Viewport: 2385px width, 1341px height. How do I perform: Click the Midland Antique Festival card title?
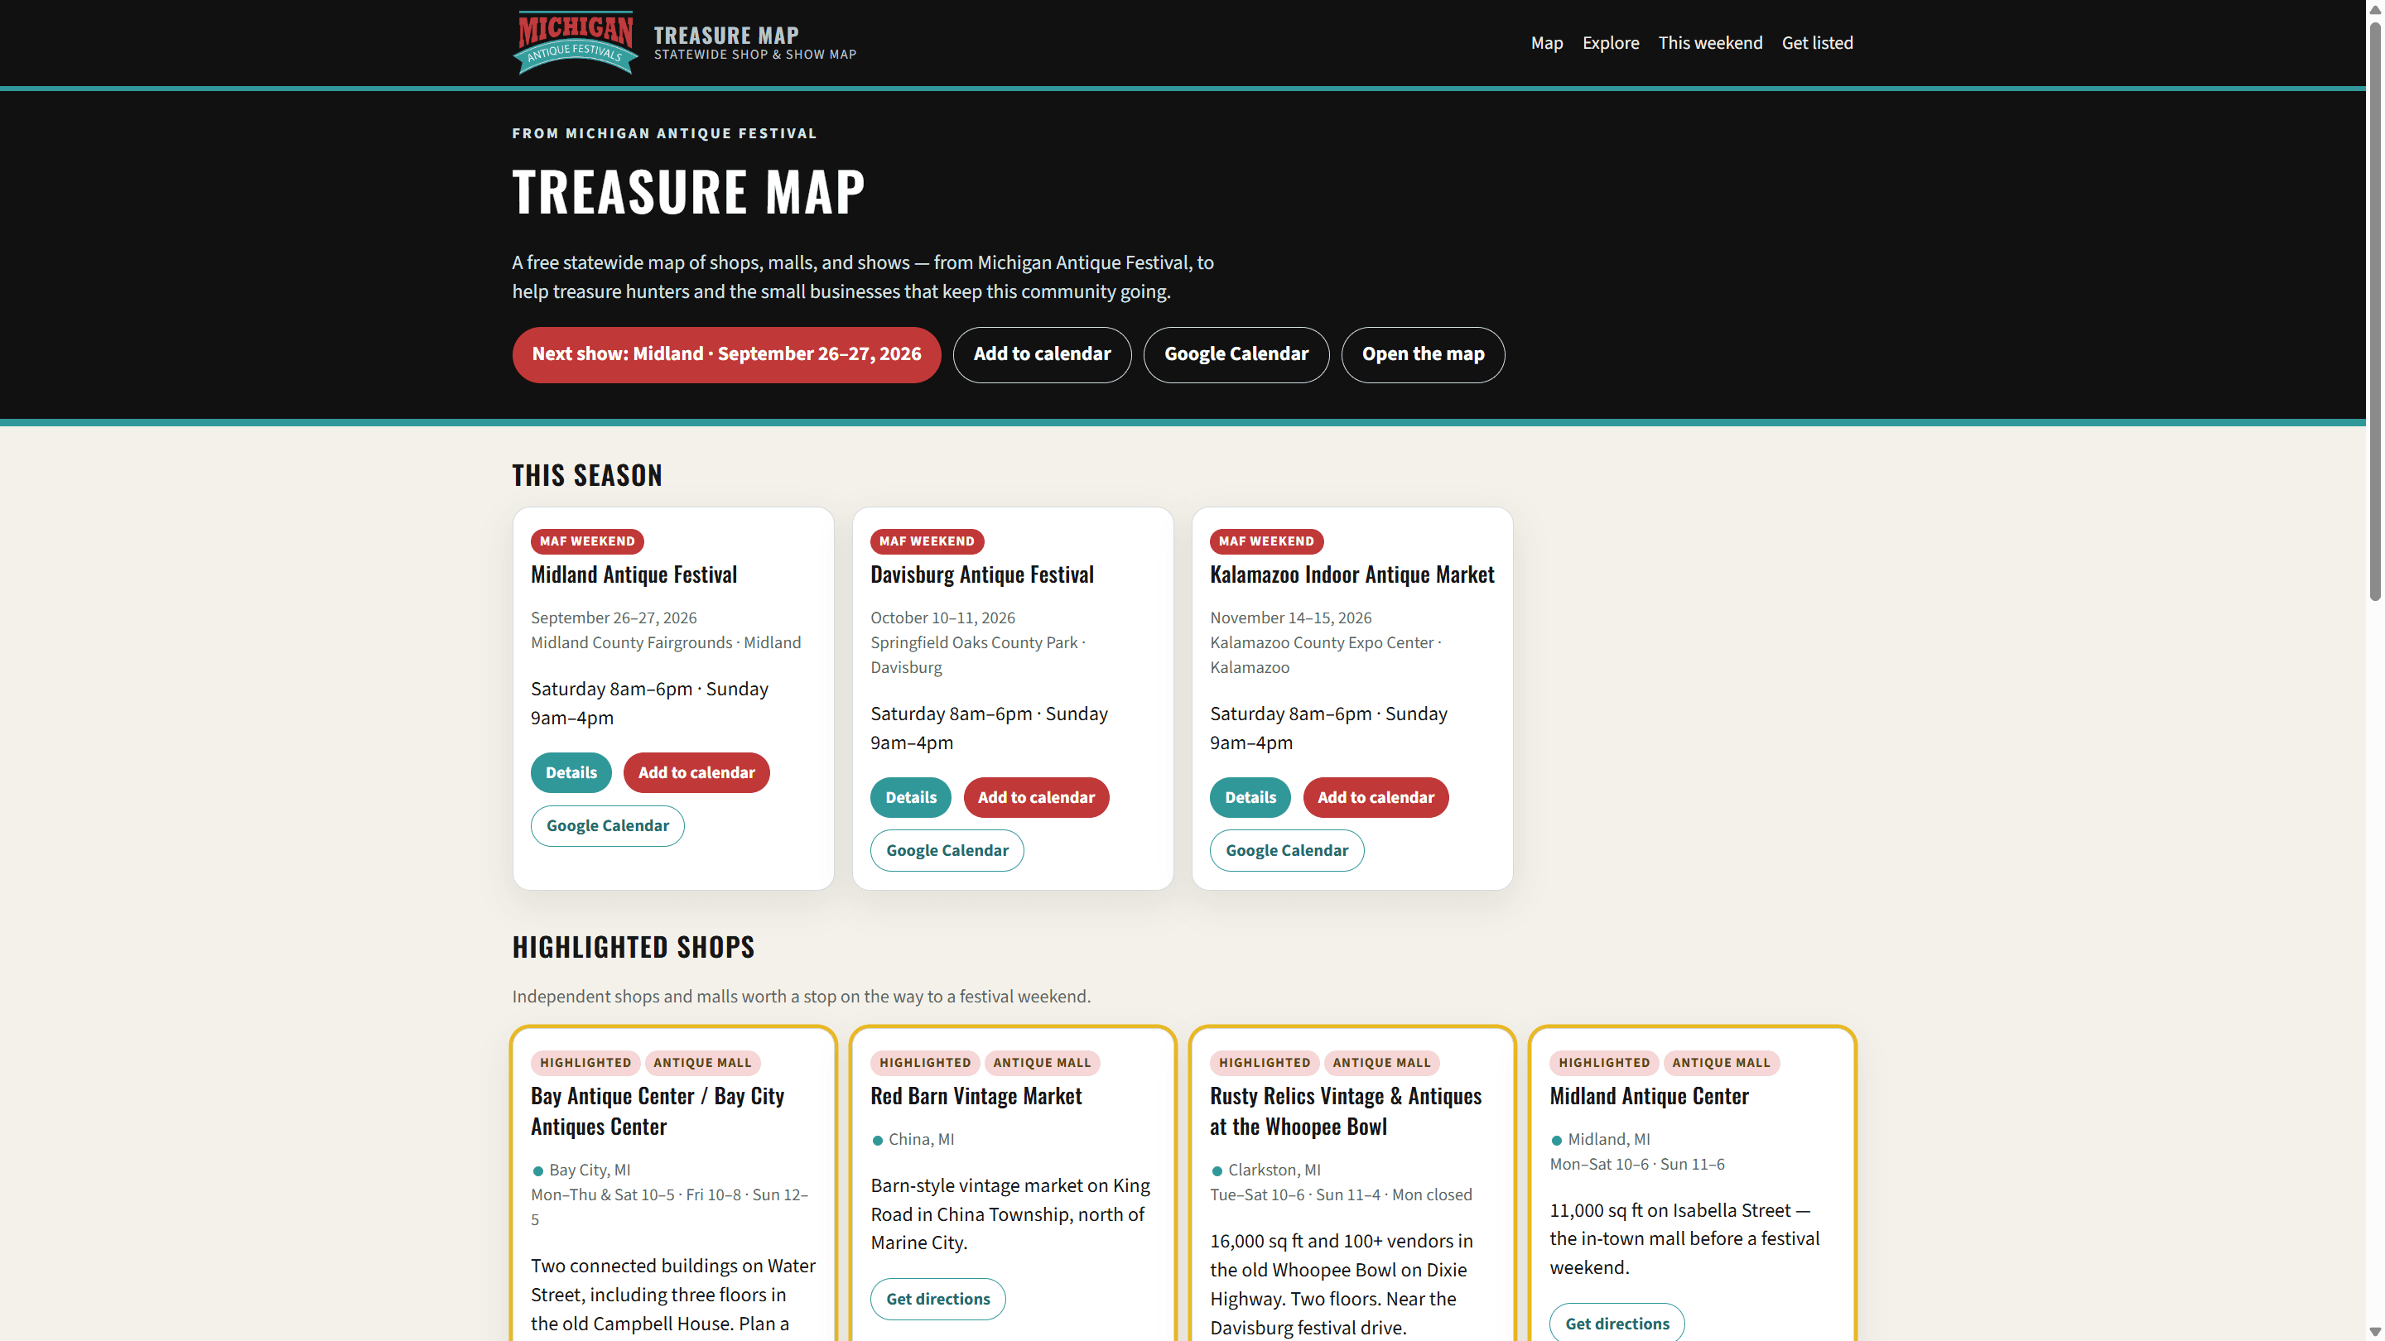click(634, 574)
